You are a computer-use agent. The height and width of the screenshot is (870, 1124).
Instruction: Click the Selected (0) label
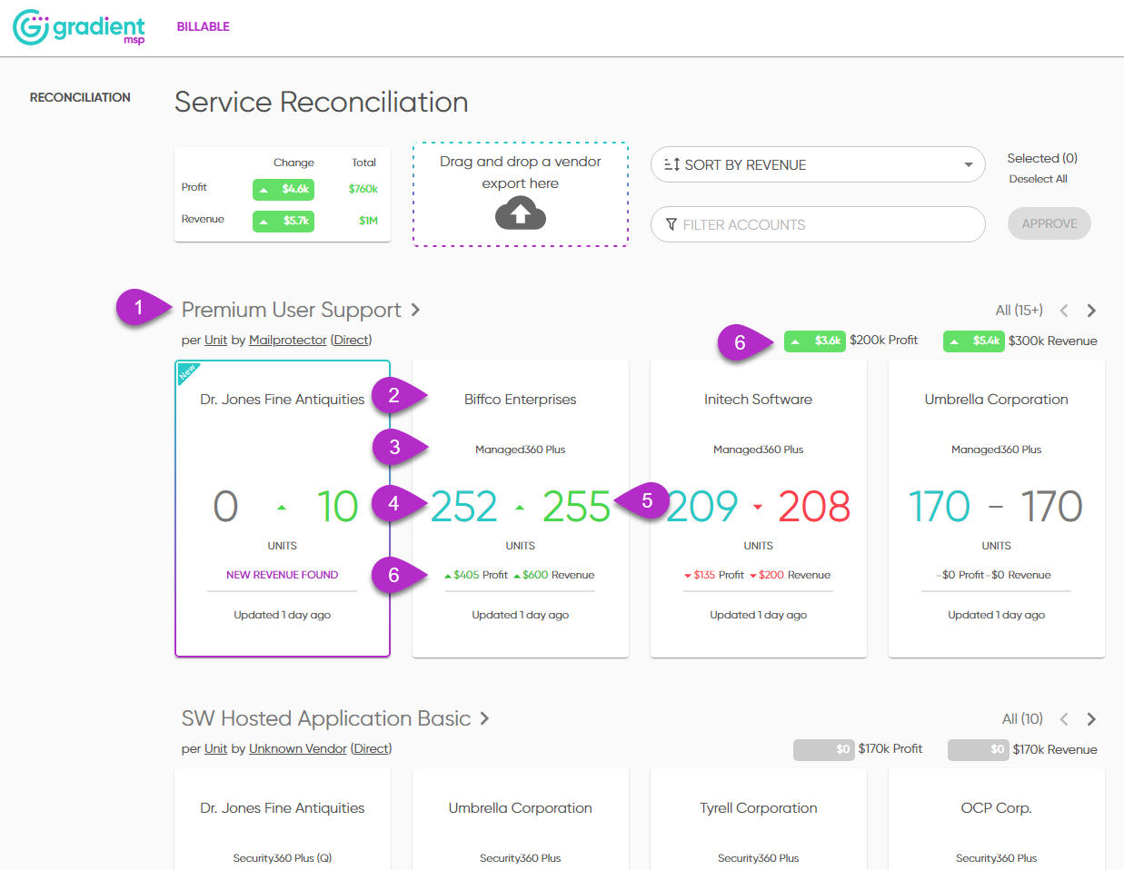pos(1042,158)
